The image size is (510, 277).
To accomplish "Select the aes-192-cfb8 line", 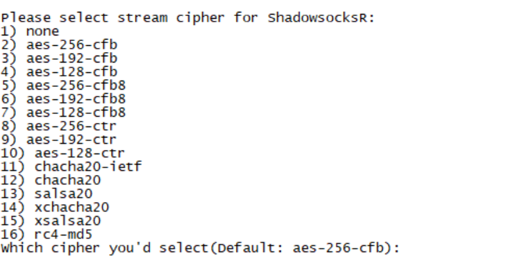I will 63,99.
